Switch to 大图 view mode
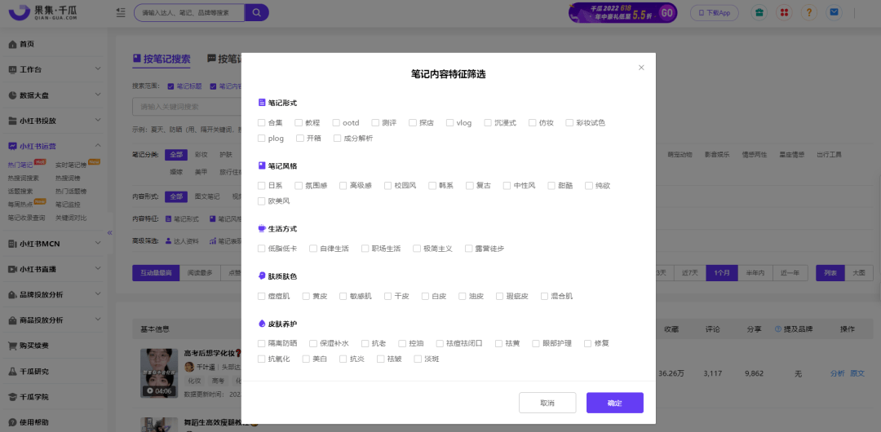 coord(858,273)
